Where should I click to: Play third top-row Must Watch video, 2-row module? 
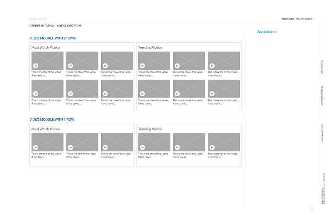105,66
